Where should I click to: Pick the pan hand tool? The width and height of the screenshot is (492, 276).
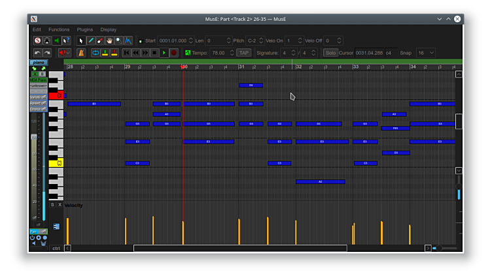coord(109,40)
